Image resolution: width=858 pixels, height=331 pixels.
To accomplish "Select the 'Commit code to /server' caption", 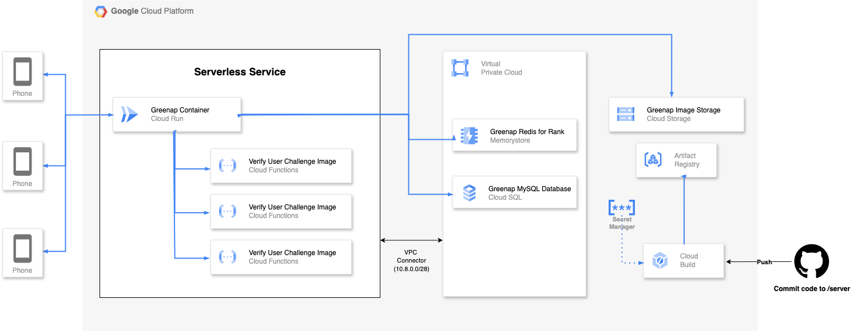I will tap(812, 289).
